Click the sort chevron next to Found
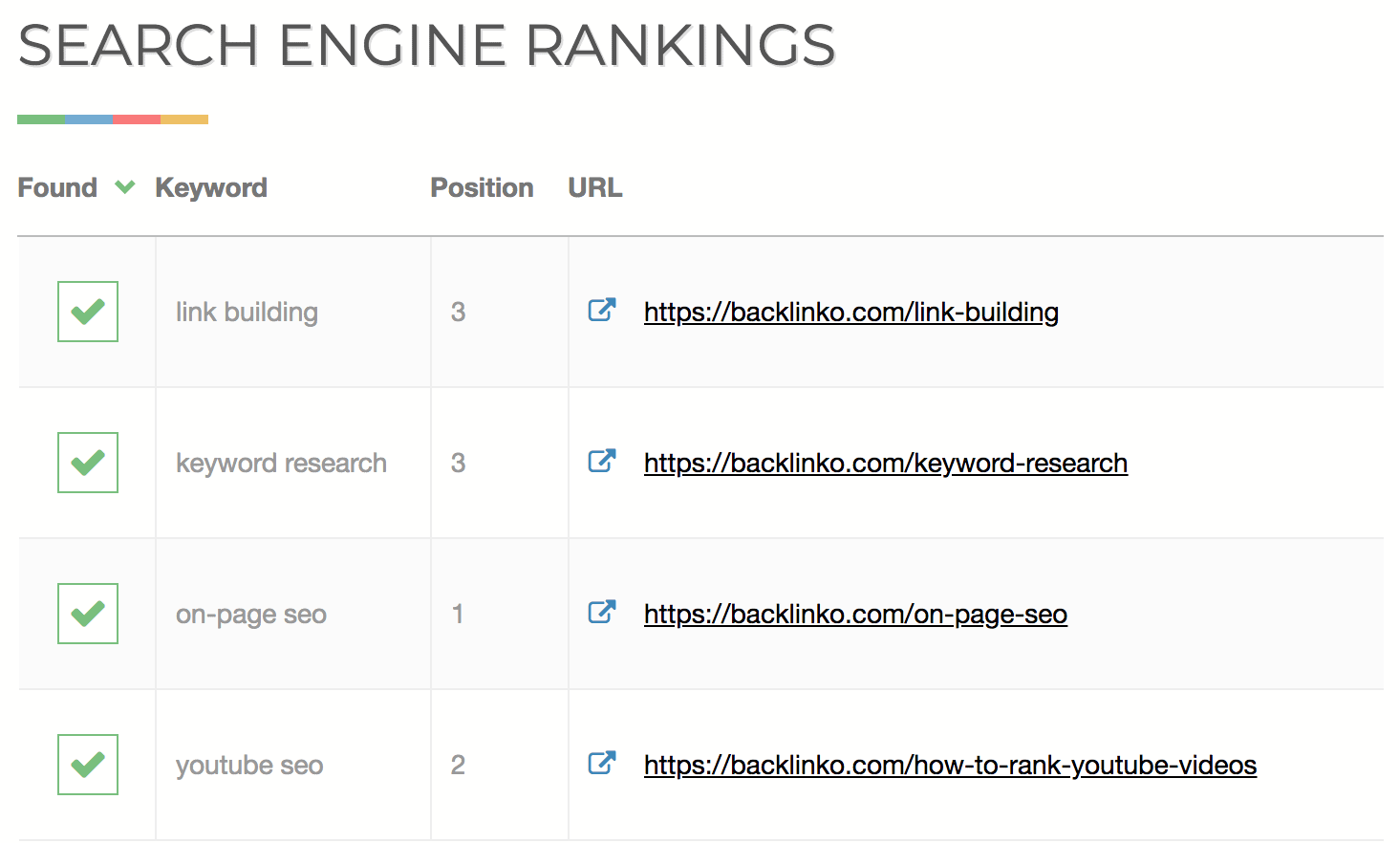The height and width of the screenshot is (843, 1399). coord(125,187)
